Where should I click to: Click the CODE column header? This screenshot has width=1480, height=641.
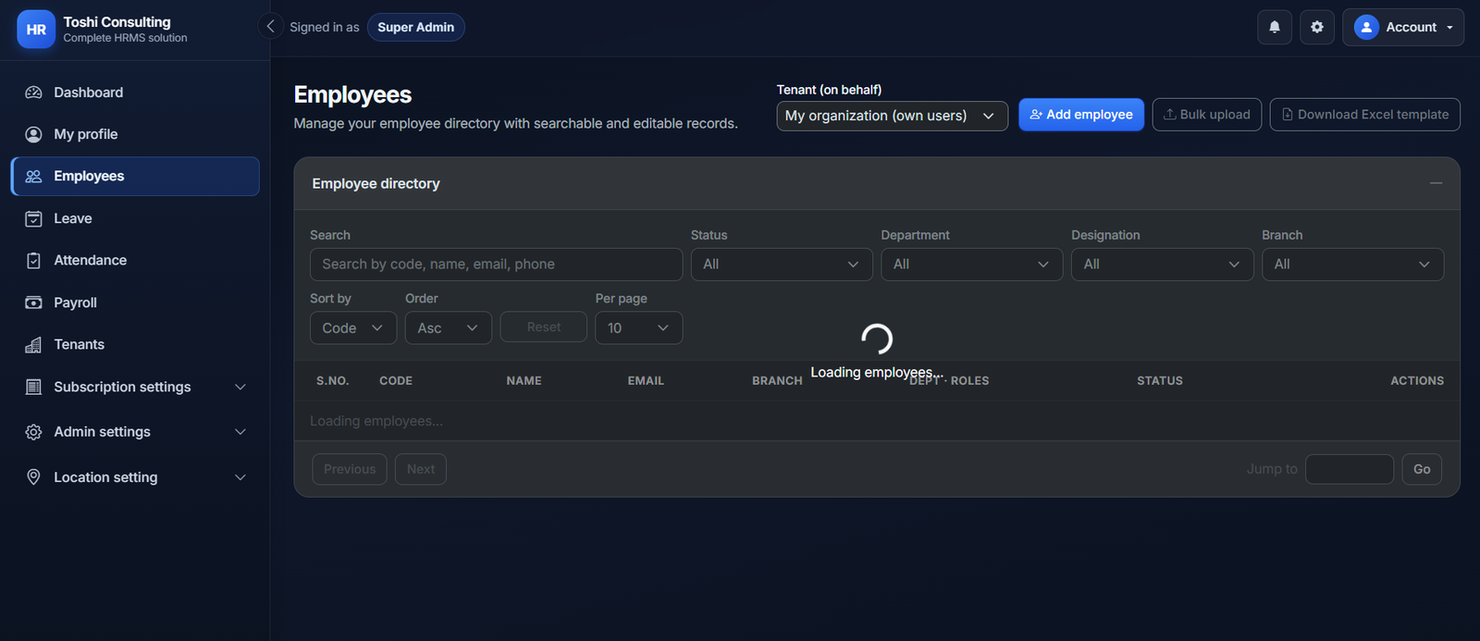(396, 380)
